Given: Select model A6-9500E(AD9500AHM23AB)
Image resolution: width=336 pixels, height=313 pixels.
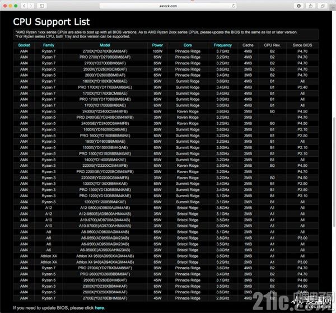Looking at the screenshot, I should click(x=105, y=250).
